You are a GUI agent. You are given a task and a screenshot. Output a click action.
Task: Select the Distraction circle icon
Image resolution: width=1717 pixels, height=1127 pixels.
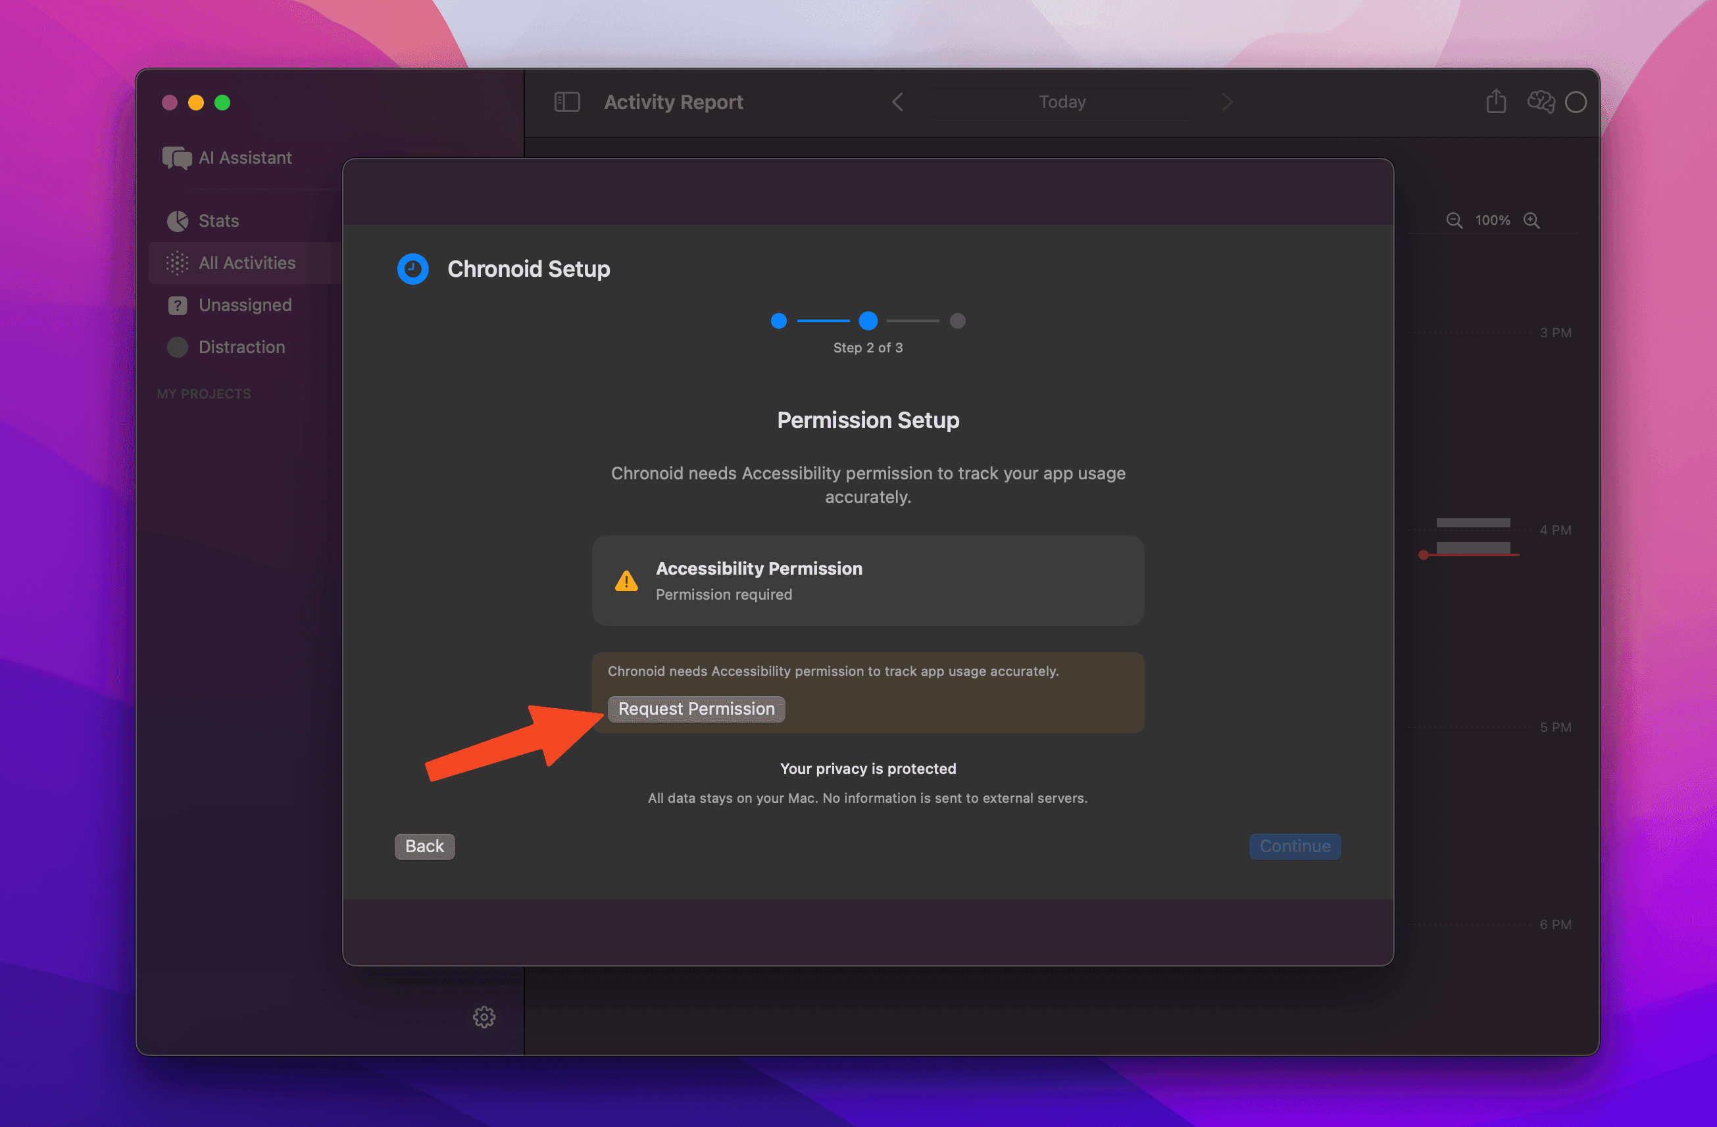click(177, 347)
